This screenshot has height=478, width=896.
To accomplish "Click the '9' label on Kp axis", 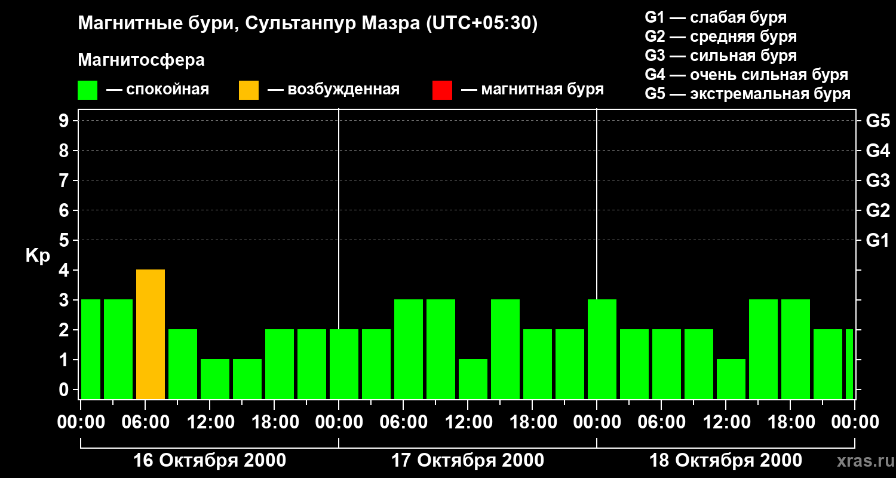I will pyautogui.click(x=65, y=121).
